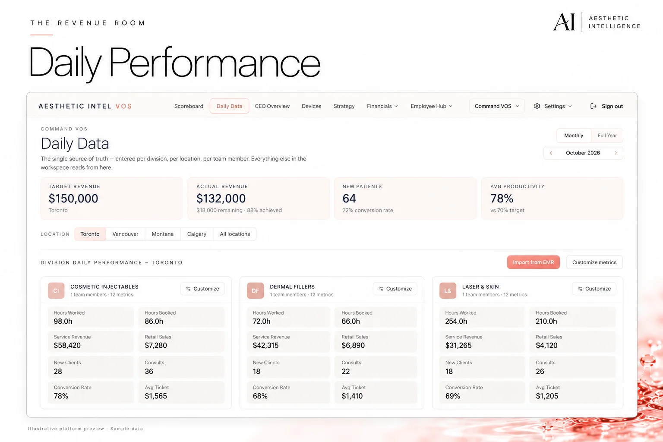
Task: Open the Strategy tab
Action: [x=344, y=106]
